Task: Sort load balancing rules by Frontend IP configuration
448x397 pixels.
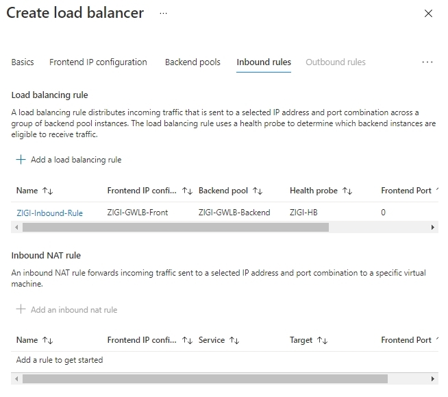Action: click(150, 191)
